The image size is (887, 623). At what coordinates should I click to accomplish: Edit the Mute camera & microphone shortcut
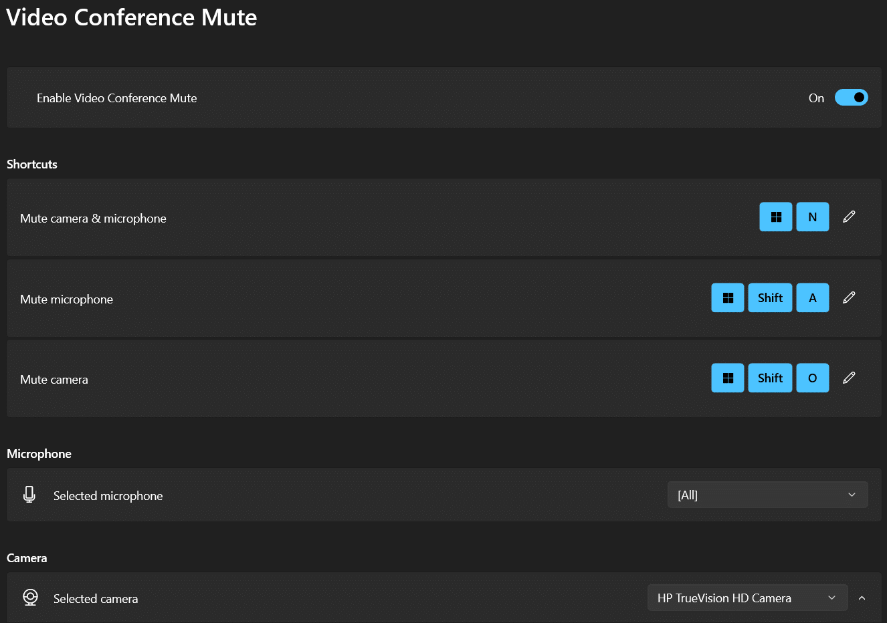click(849, 217)
